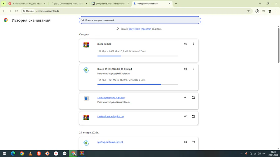Switch to 'Game Jolt - Share your' tab
The height and width of the screenshot is (157, 280).
pos(110,3)
